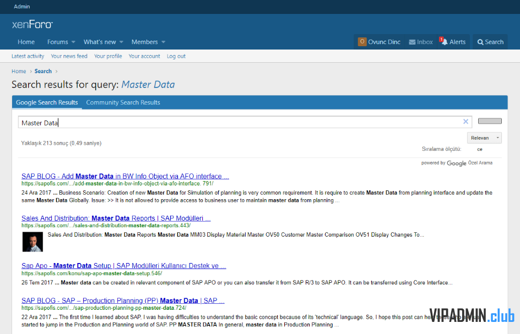Open Latest activity link
Viewport: 520px width, 334px height.
pos(28,56)
